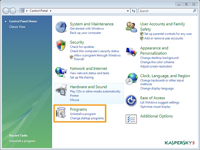Click the Hardware and Sound printer icon
Viewport: 200px width, 150px height.
tap(61, 90)
